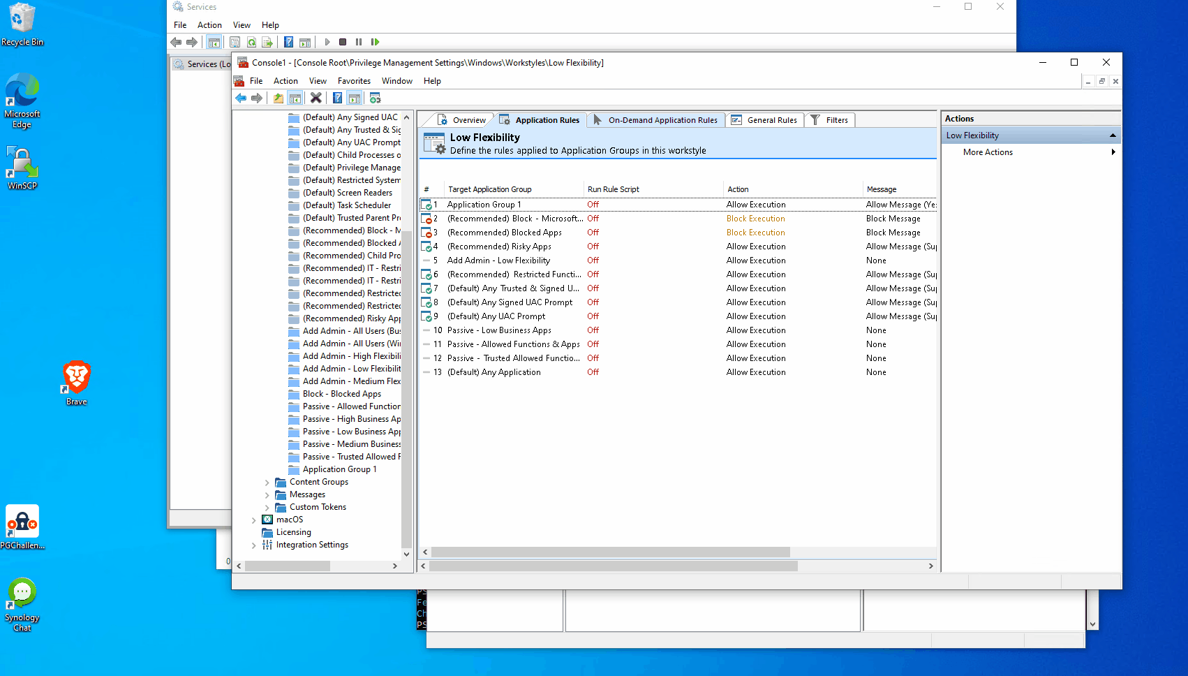Click the Back arrow in Console1 toolbar
Screen dimensions: 1188x676
pyautogui.click(x=241, y=98)
